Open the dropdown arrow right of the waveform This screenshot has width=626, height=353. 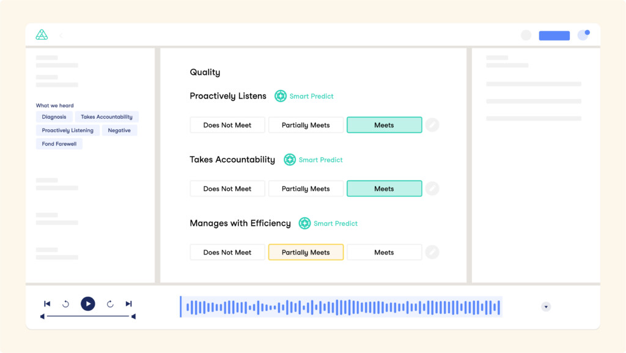(546, 307)
